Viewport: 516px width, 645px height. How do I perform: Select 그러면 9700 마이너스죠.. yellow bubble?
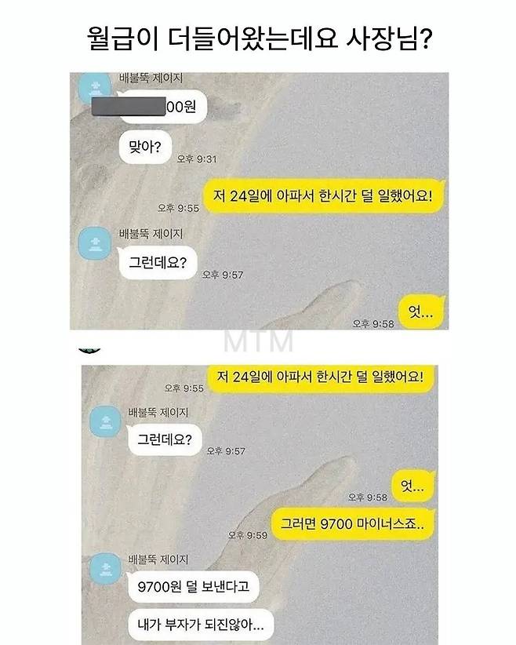click(x=353, y=524)
